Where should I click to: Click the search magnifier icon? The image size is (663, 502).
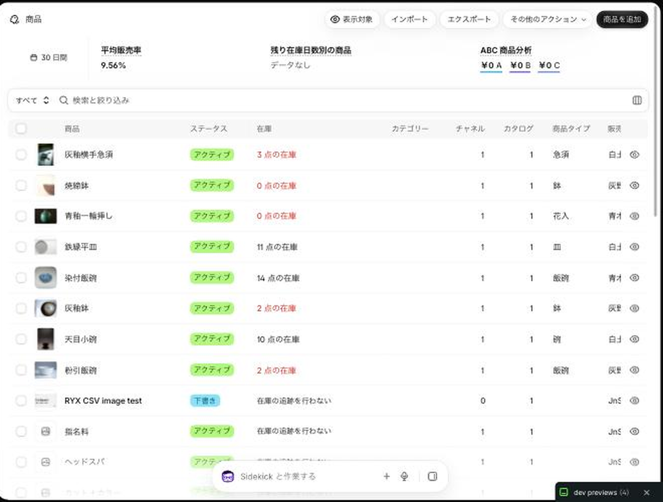tap(64, 100)
